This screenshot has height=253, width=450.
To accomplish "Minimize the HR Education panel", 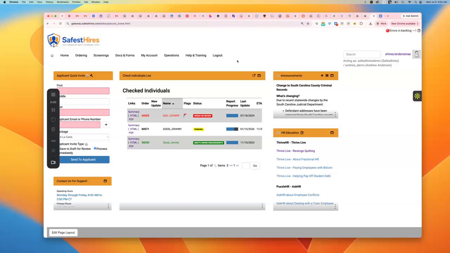I will click(x=332, y=133).
